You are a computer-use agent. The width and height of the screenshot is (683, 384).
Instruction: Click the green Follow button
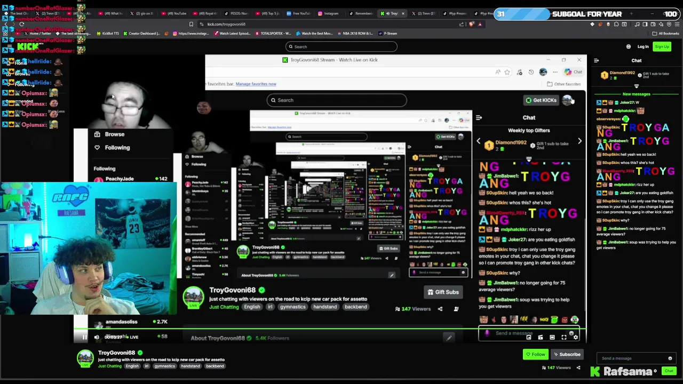(x=535, y=354)
